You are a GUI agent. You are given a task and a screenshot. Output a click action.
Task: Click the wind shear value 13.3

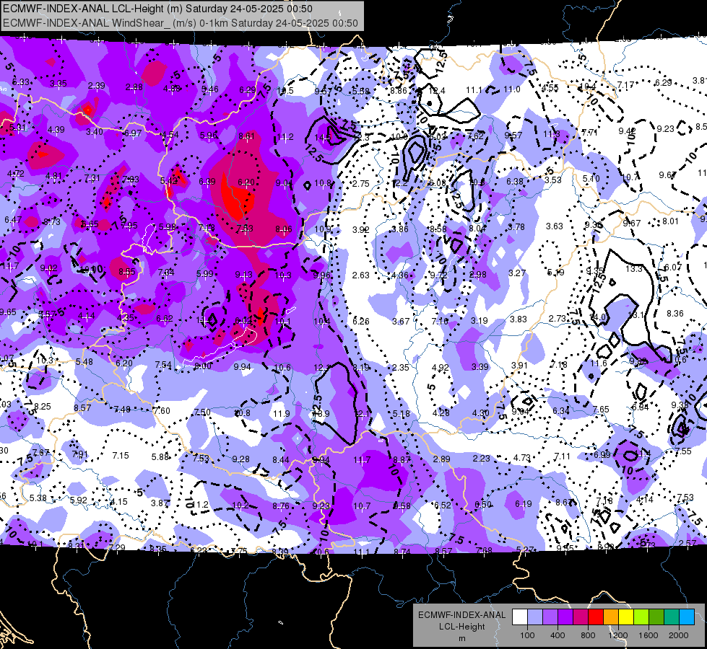click(633, 268)
